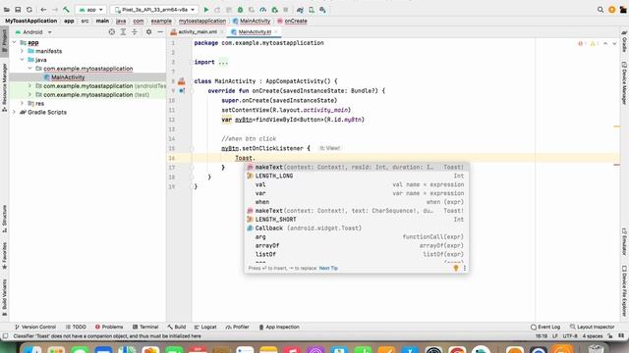Choose makeText with resId completion suggestion
Screen dimensions: 629x353
[356, 168]
